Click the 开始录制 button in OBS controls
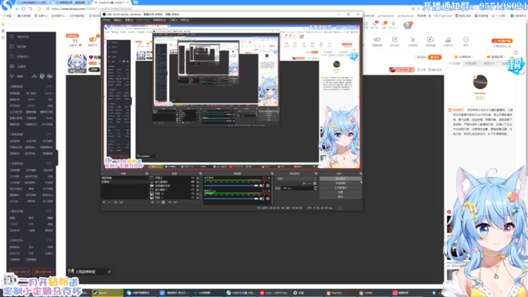The height and width of the screenshot is (297, 528). 341,183
